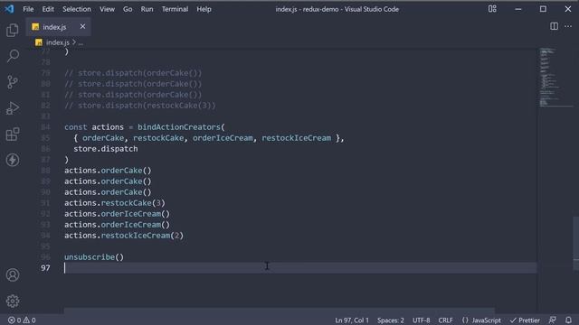Open the Go menu

[128, 9]
